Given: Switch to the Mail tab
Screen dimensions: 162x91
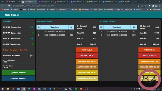Looking at the screenshot, I should point(126,2).
